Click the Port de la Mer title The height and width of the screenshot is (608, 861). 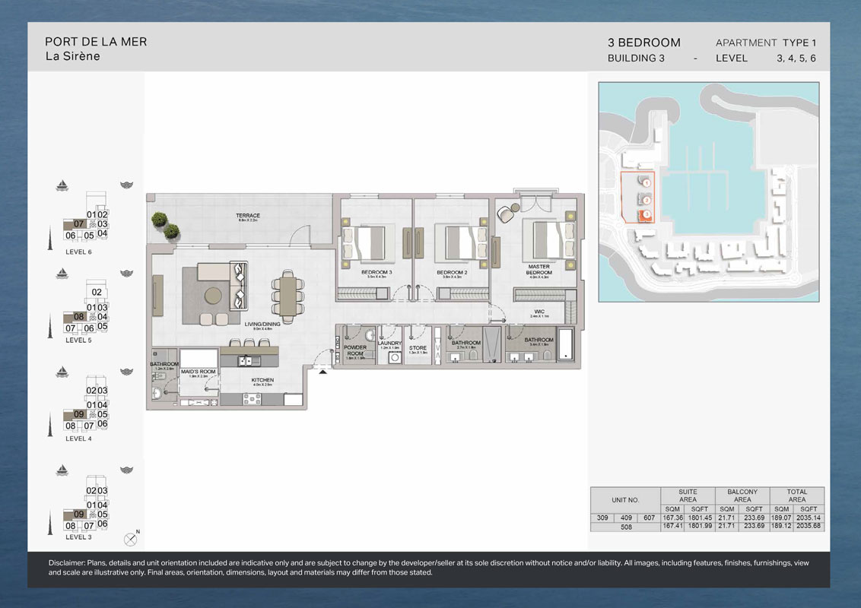[x=96, y=43]
